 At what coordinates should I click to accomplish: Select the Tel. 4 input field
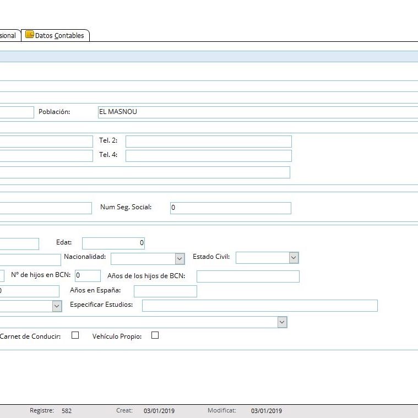coord(208,156)
